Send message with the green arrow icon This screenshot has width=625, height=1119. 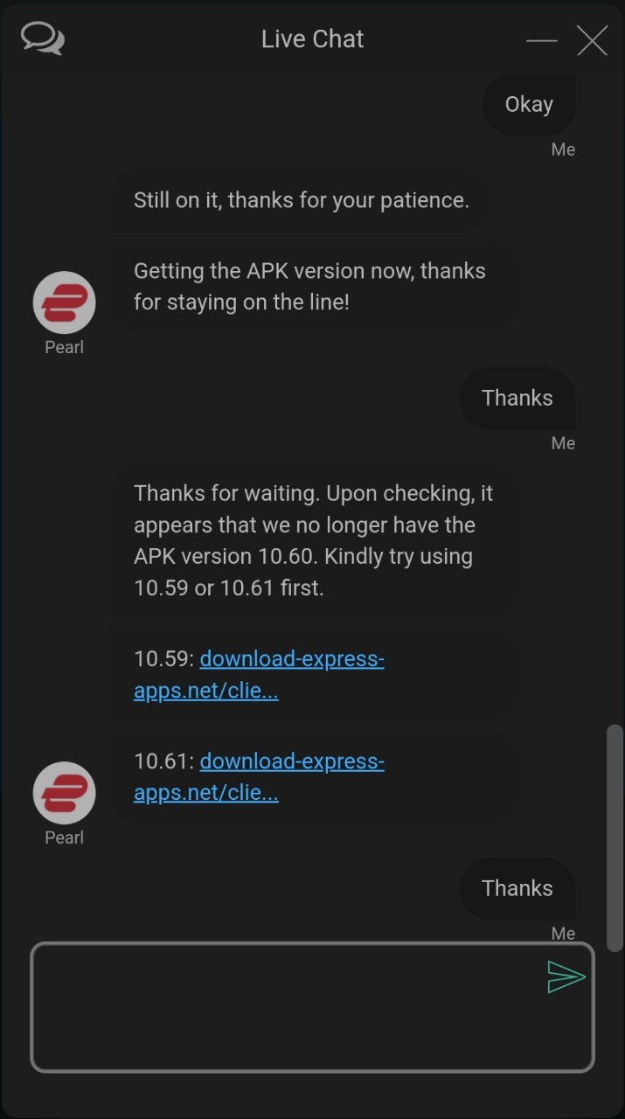(x=566, y=977)
